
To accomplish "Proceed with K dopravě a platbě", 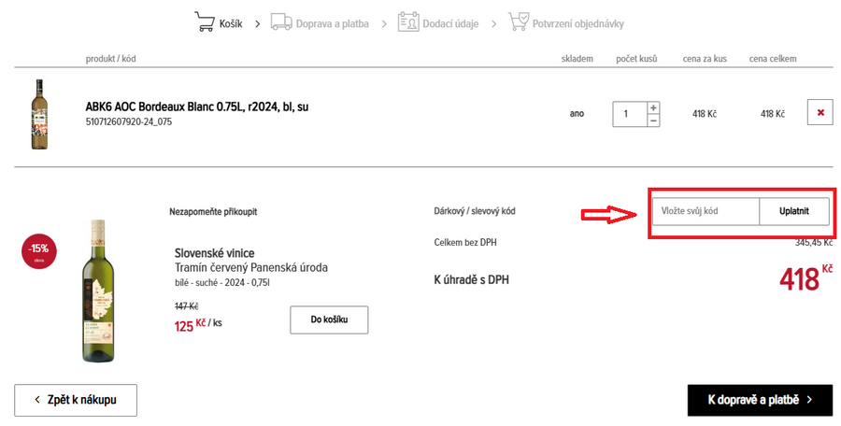I will click(760, 400).
